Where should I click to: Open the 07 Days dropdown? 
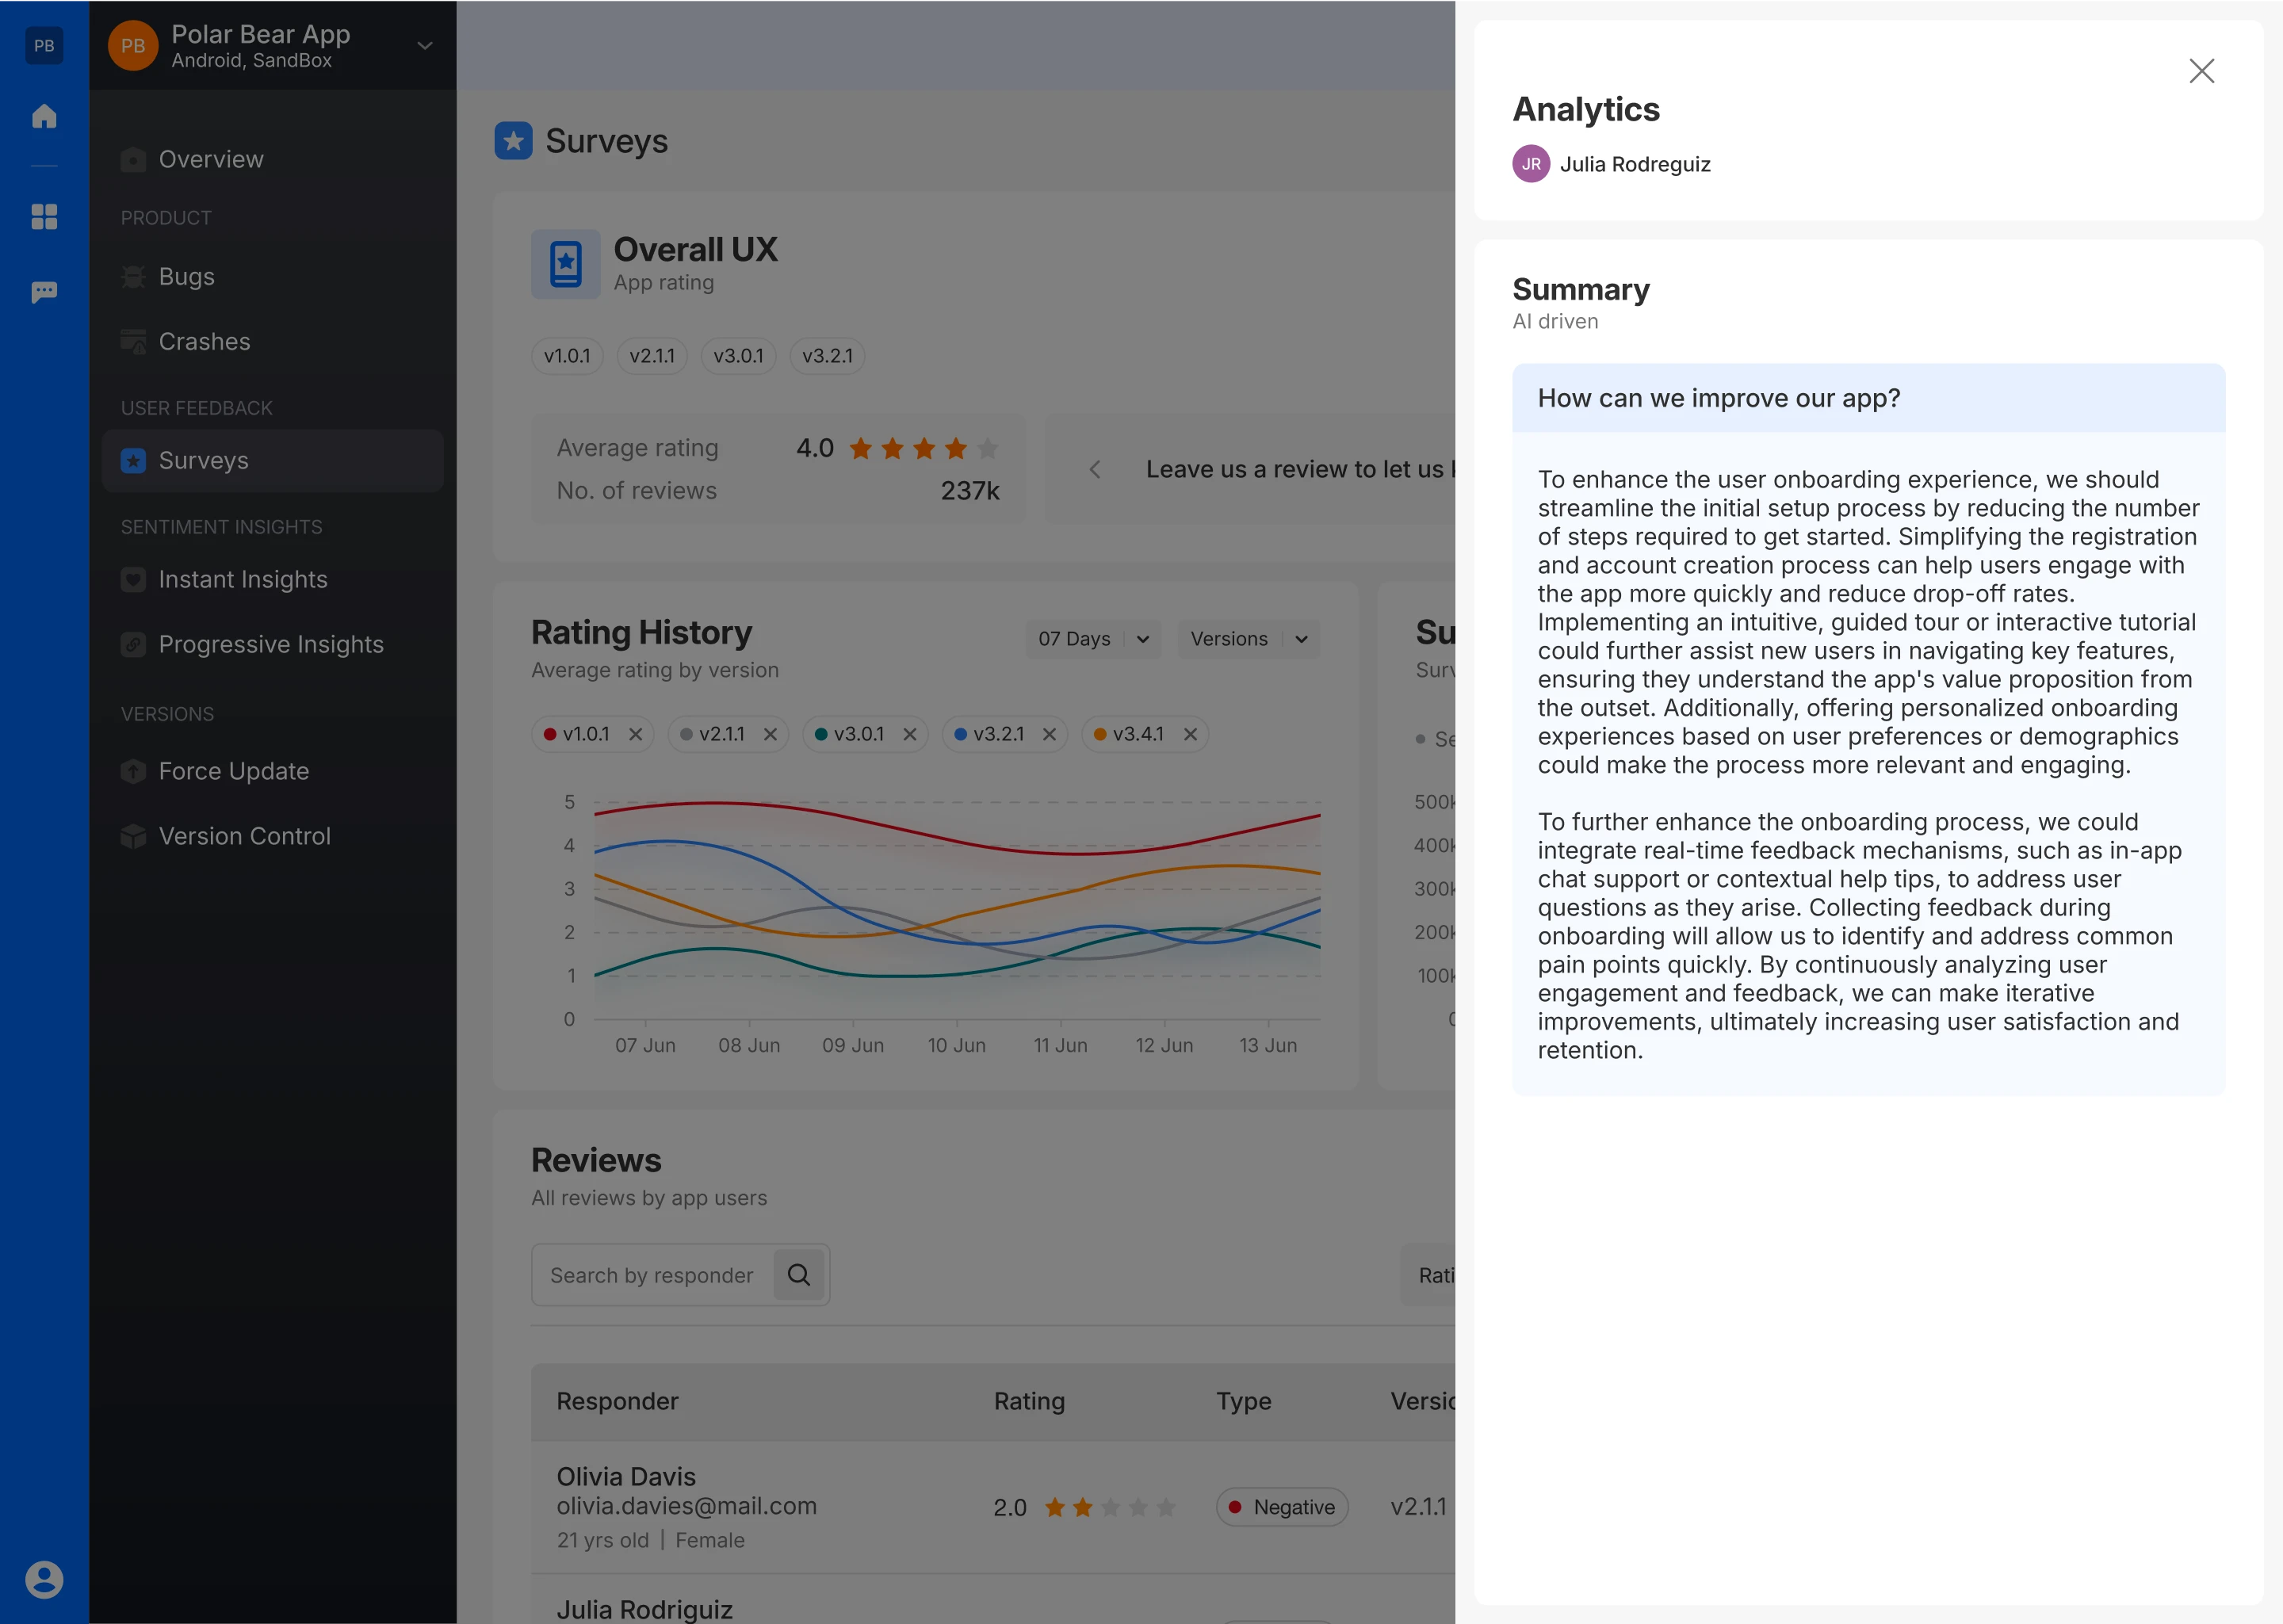1093,639
